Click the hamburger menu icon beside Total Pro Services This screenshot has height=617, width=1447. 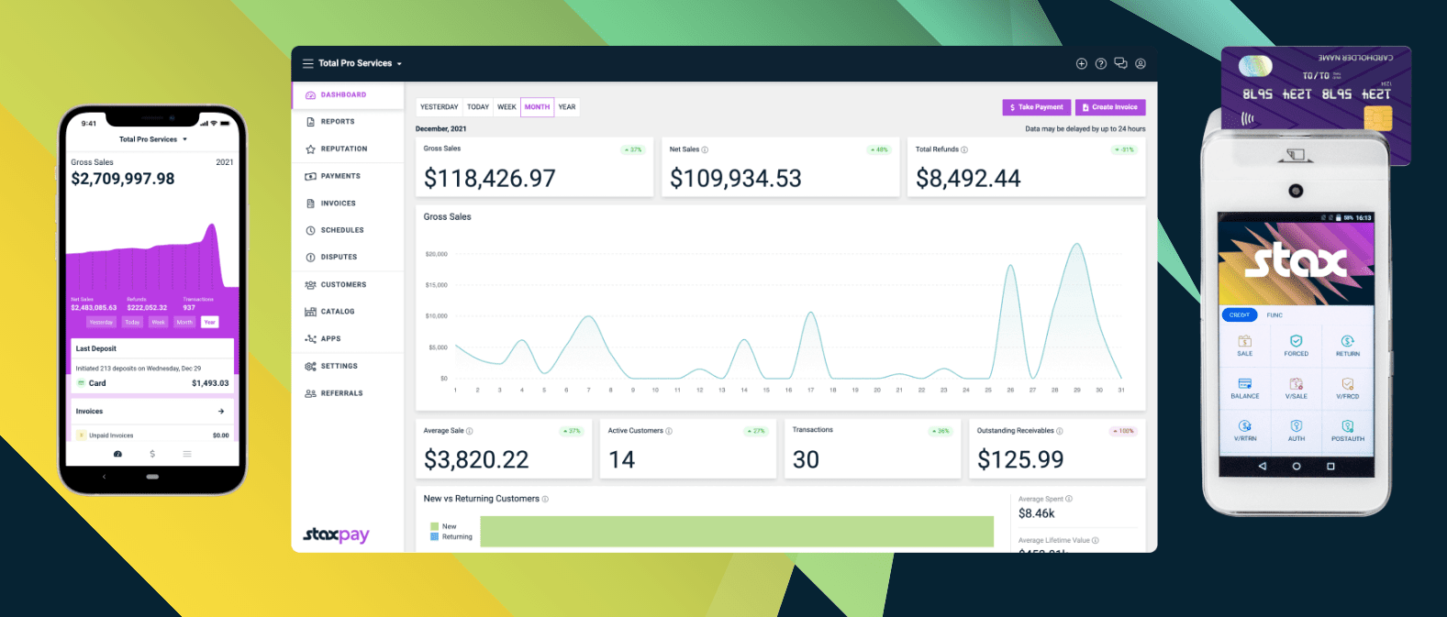point(308,64)
